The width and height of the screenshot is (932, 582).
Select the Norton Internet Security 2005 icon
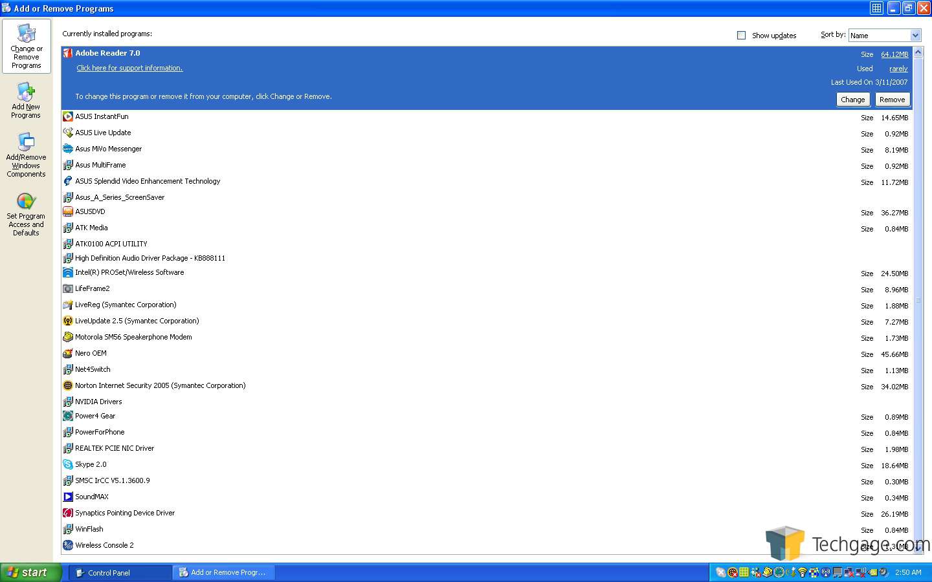tap(67, 385)
